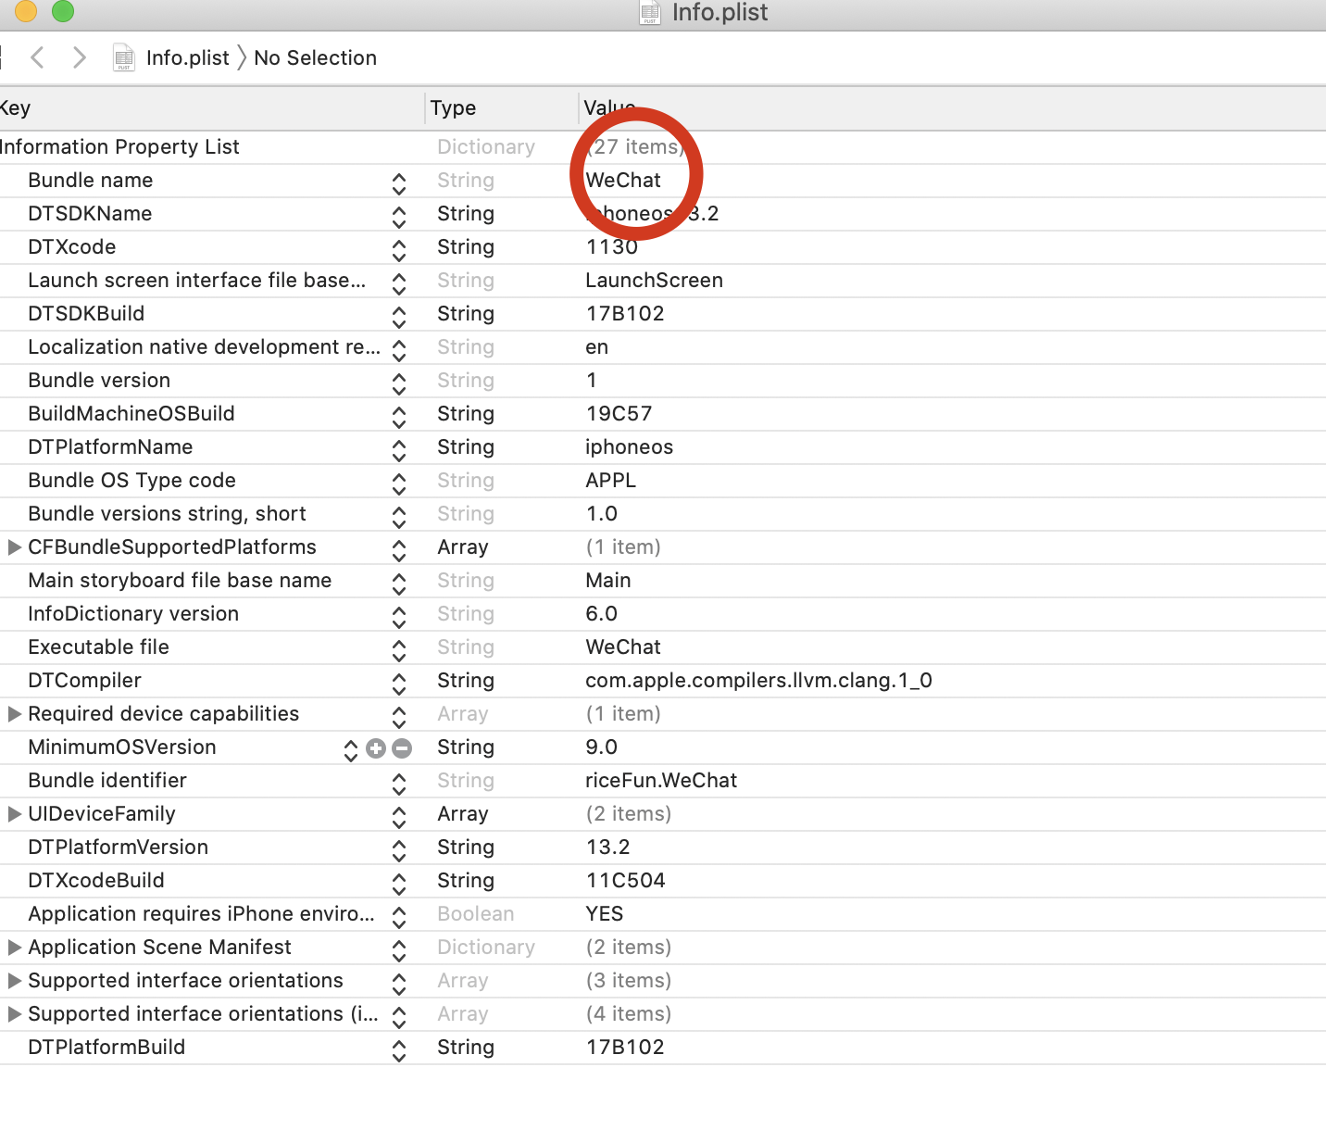Screen dimensions: 1326x1130
Task: Select DTXcodeBuild value 11C504
Action: coord(625,881)
